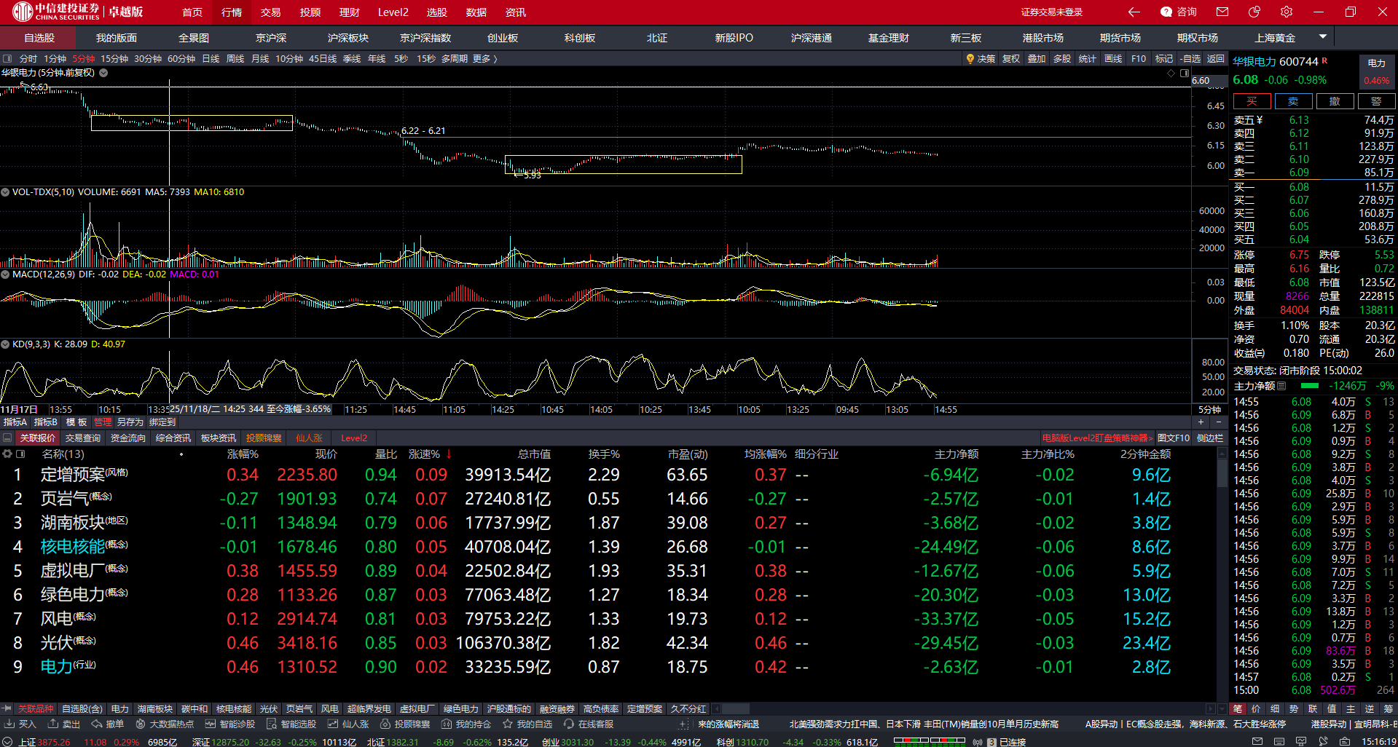The width and height of the screenshot is (1398, 747).
Task: Open settings gear in the title bar
Action: coord(1287,12)
